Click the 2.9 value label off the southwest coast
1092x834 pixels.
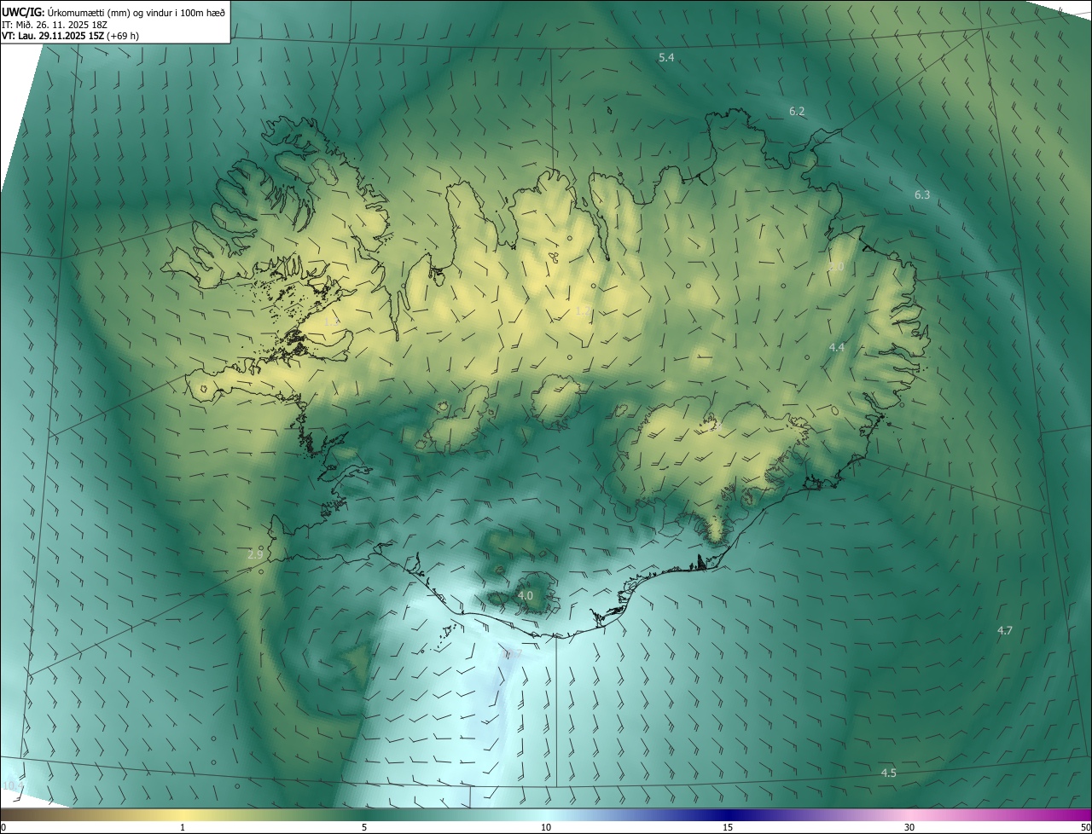(x=255, y=554)
